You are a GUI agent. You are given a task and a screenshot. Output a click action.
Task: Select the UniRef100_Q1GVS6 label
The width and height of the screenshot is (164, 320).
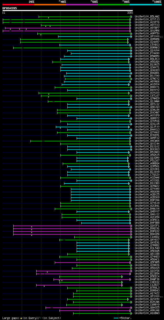147,271
